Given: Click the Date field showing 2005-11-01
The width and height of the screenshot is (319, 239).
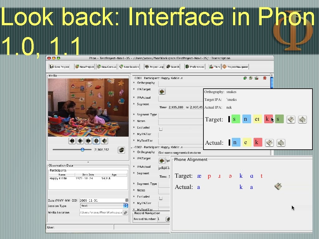Looking at the screenshot, I should [x=102, y=200].
